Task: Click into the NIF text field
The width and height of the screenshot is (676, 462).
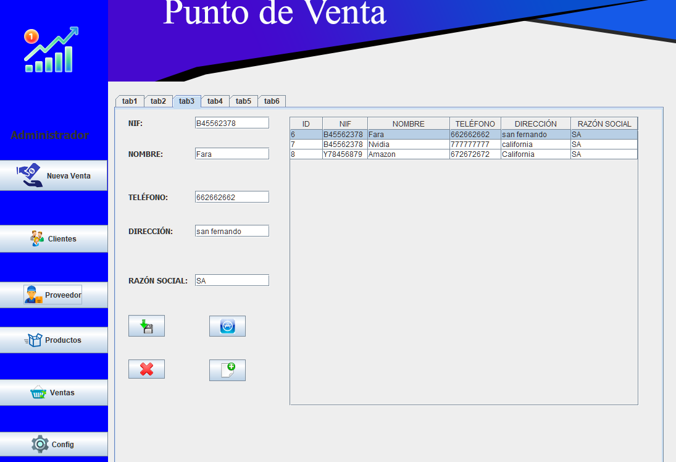Action: tap(232, 123)
